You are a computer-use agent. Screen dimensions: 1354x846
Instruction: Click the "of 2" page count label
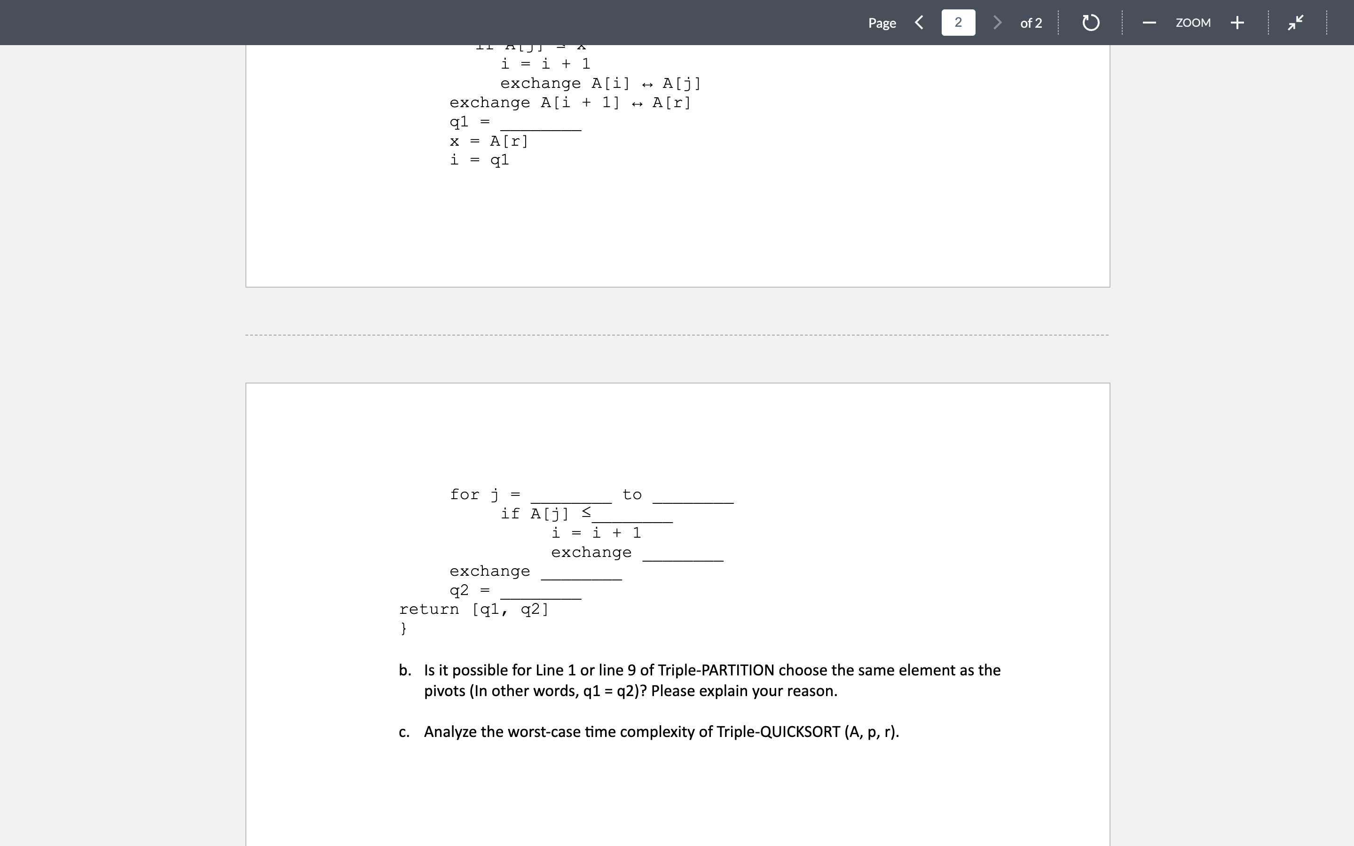[1031, 23]
